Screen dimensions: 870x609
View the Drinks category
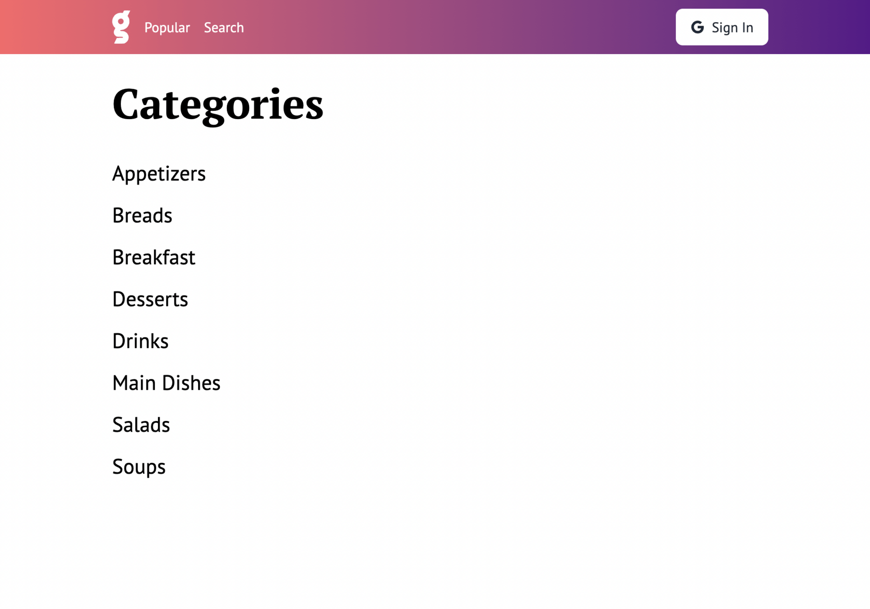140,341
